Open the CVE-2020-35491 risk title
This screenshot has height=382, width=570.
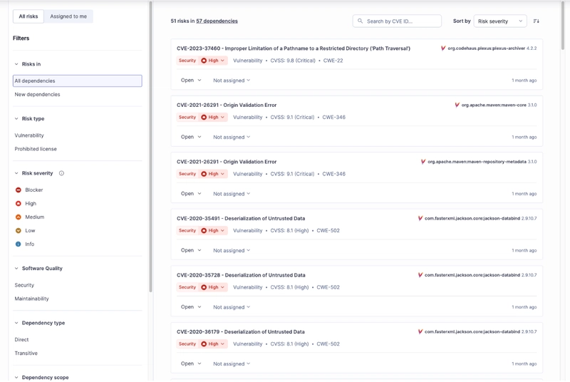(241, 218)
